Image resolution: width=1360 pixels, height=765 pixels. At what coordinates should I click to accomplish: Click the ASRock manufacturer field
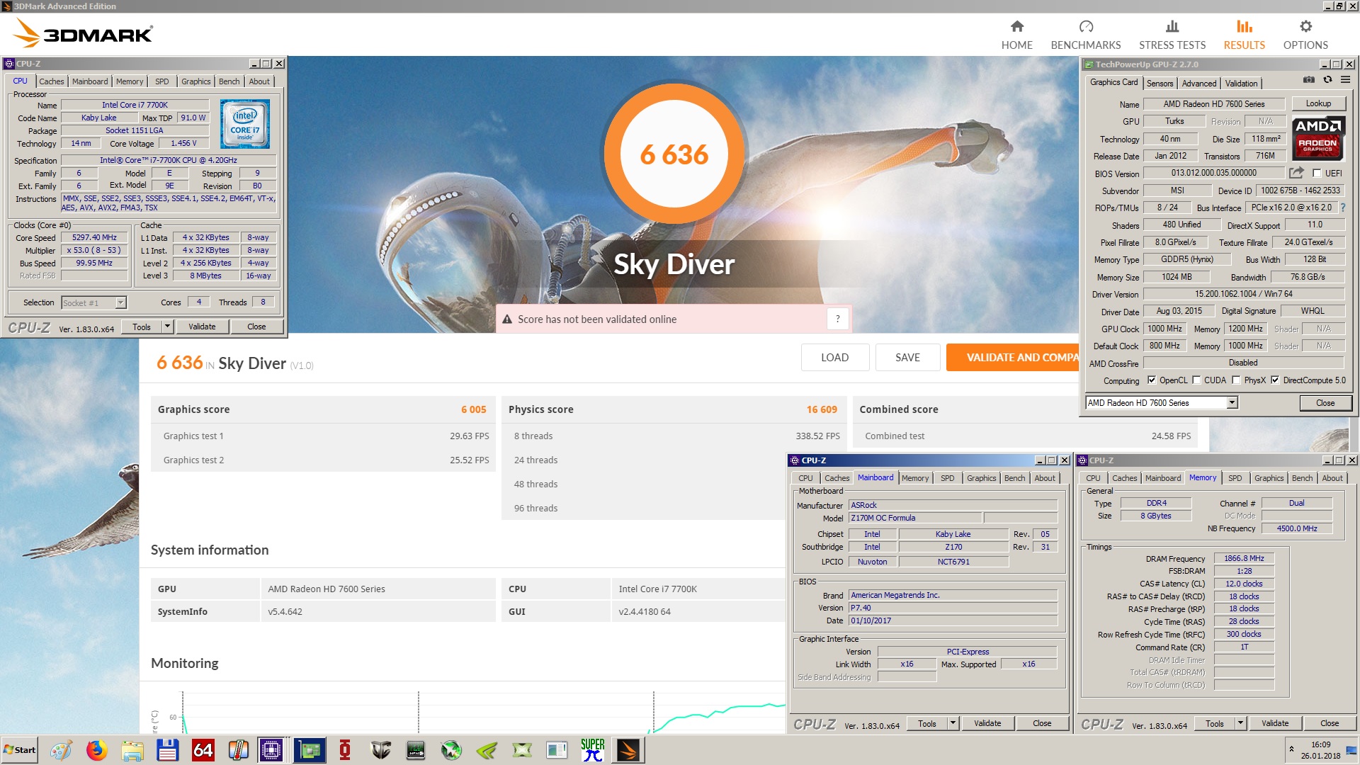(953, 505)
